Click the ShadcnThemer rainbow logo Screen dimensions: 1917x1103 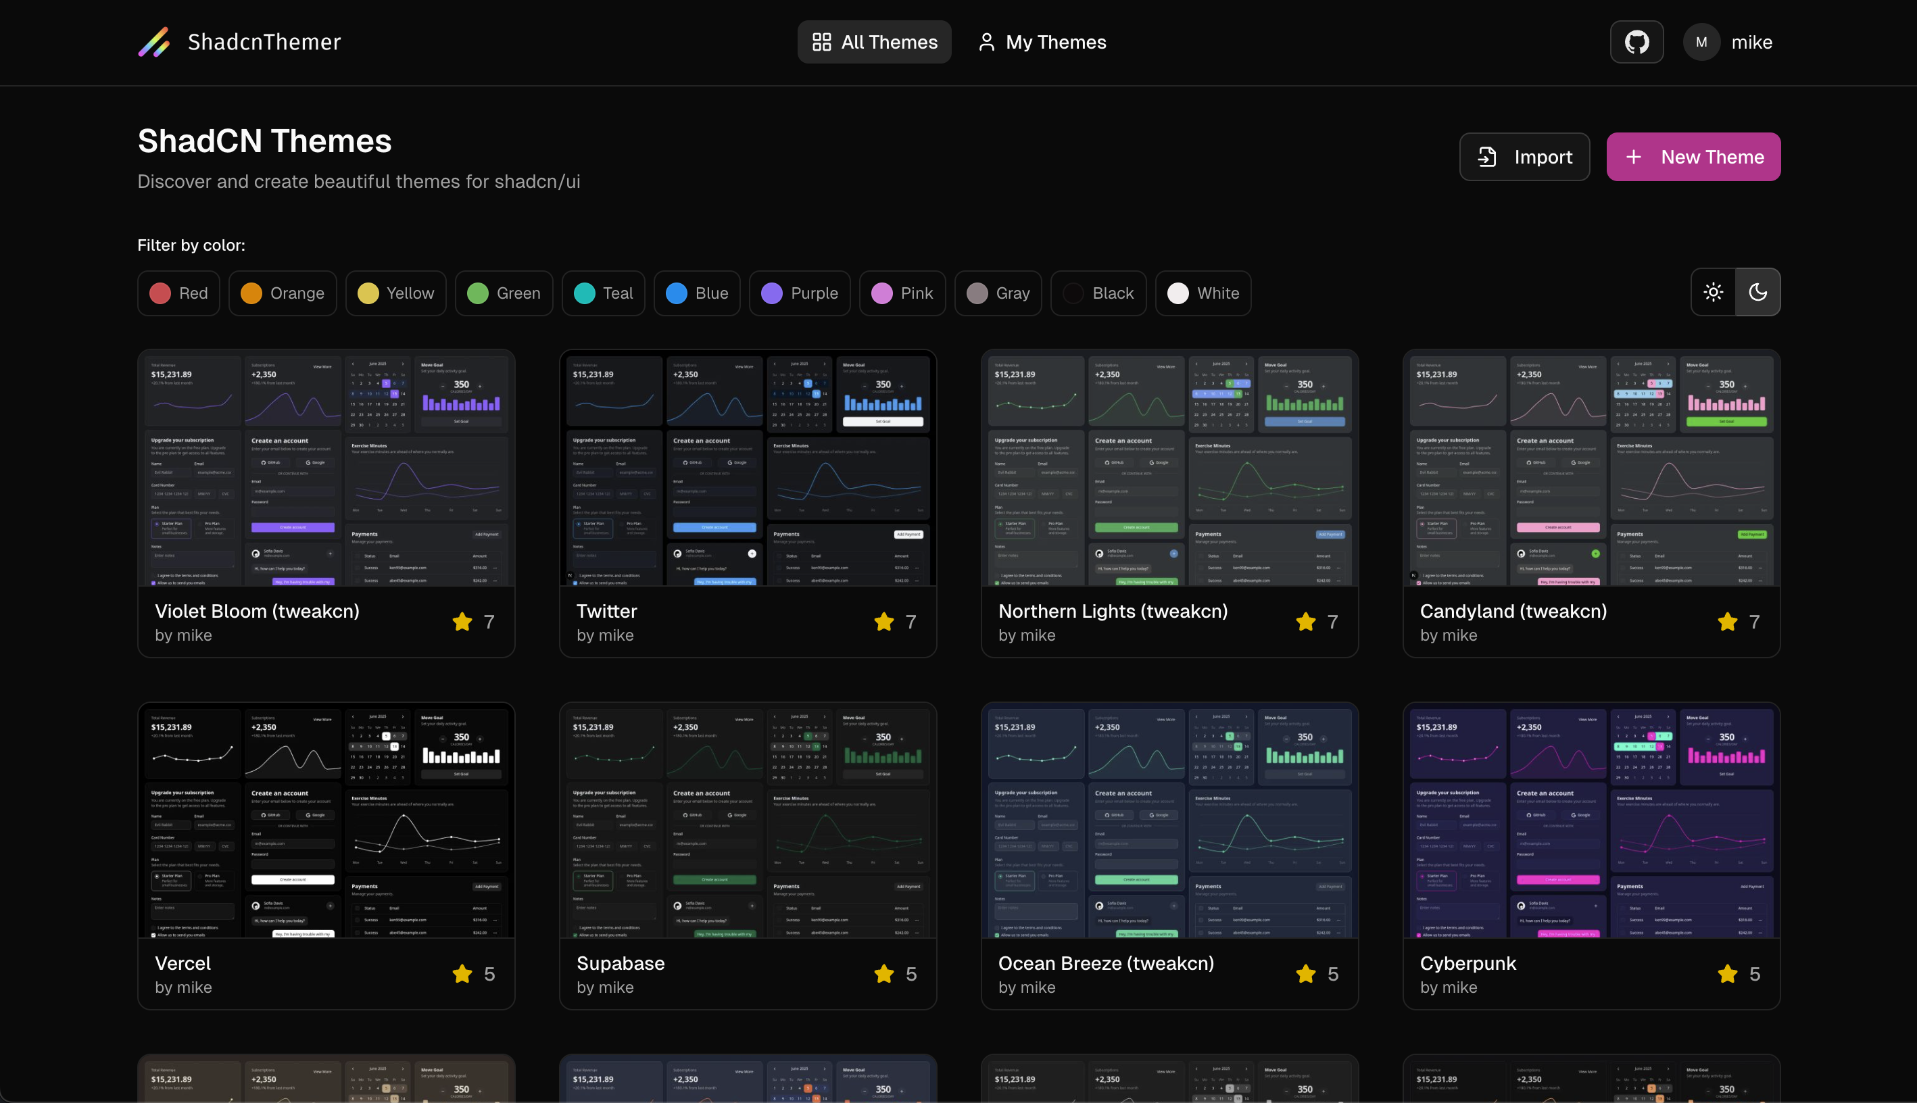click(153, 43)
